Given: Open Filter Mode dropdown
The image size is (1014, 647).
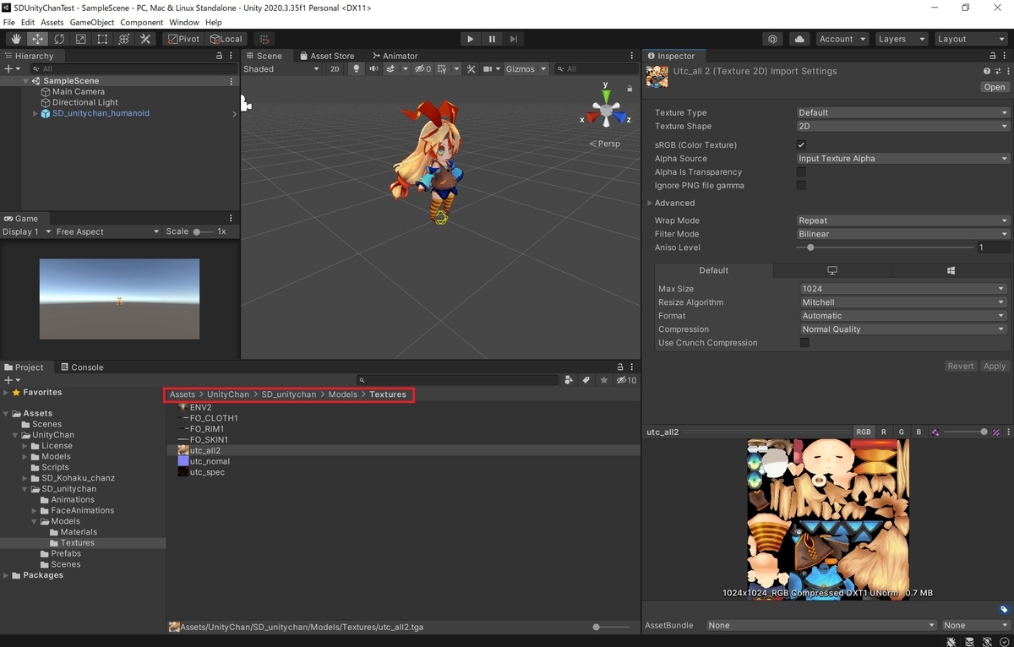Looking at the screenshot, I should click(902, 234).
